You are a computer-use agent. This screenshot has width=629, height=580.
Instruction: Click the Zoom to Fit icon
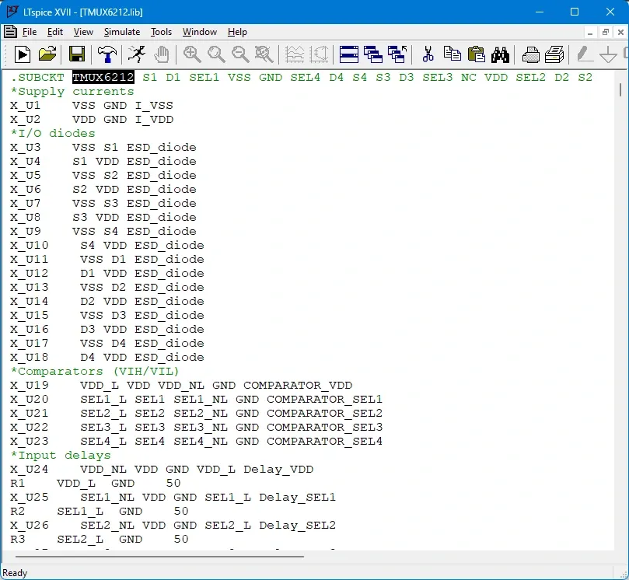[264, 54]
